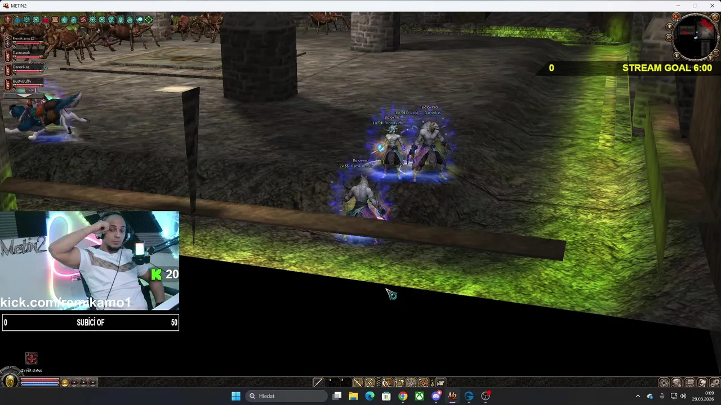Toggle the microphone tray icon

(x=662, y=396)
